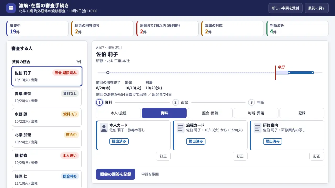The width and height of the screenshot is (335, 188).
Task: Go to step 3 判断
Action: pos(256,102)
